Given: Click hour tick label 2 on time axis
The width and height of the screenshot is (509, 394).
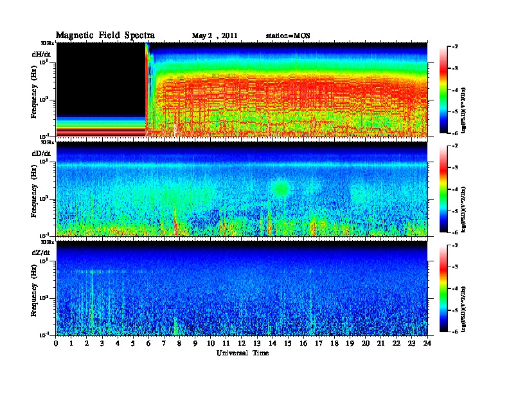Looking at the screenshot, I should tap(87, 344).
